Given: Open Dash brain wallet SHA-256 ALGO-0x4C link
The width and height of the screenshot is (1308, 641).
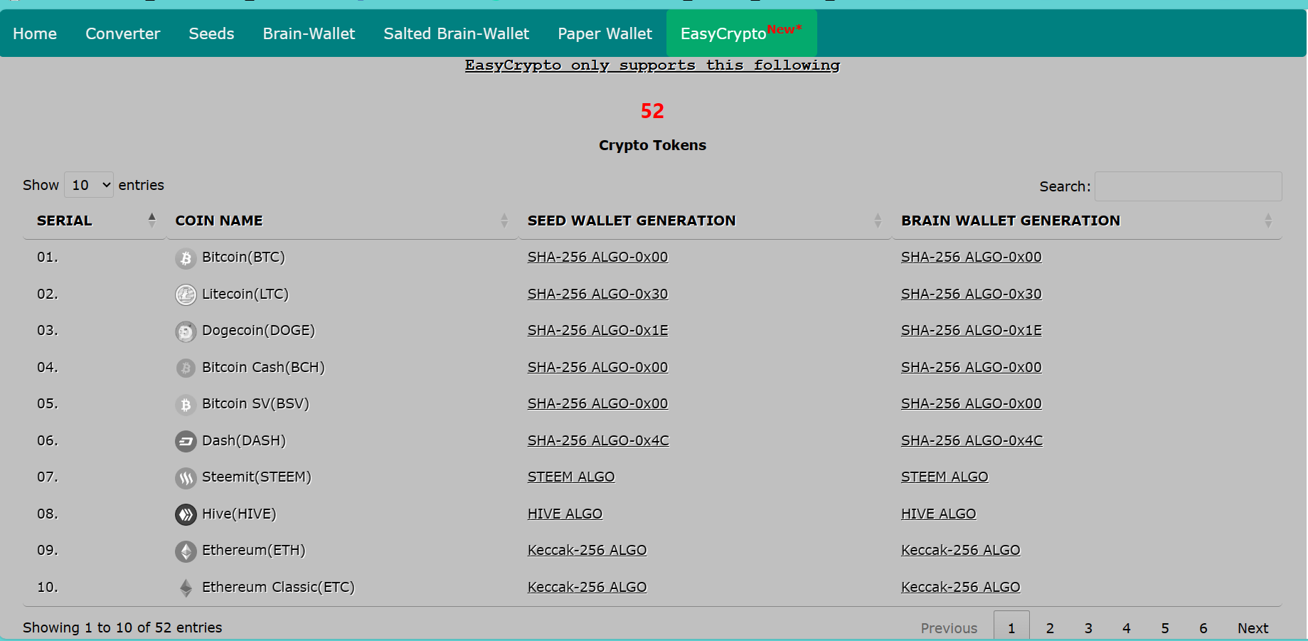Looking at the screenshot, I should [x=972, y=440].
